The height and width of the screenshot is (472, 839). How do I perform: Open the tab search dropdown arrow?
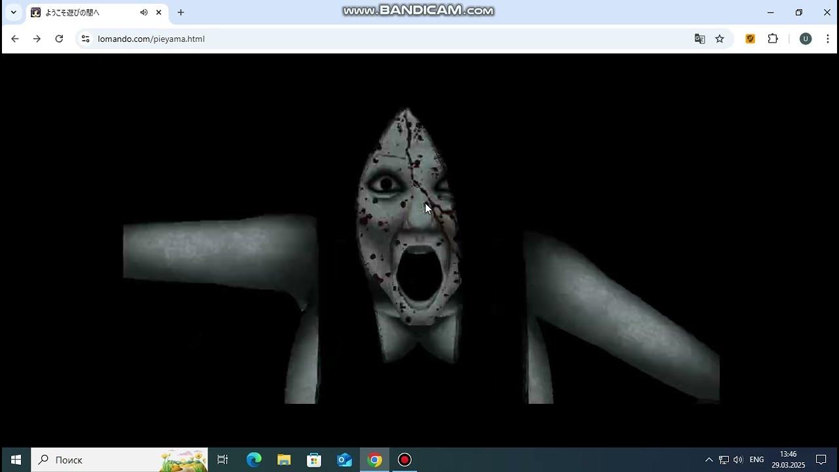[13, 12]
